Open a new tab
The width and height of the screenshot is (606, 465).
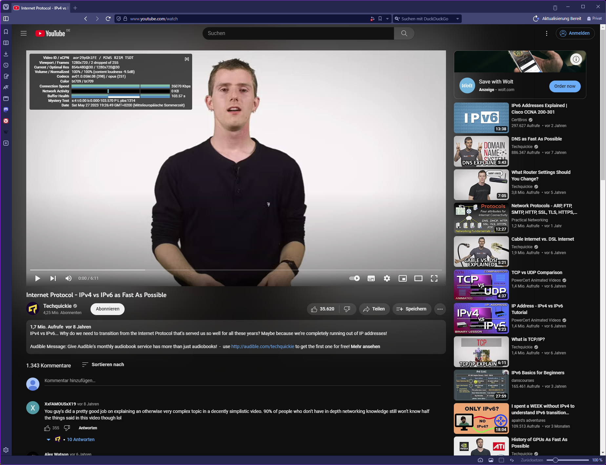click(x=75, y=8)
